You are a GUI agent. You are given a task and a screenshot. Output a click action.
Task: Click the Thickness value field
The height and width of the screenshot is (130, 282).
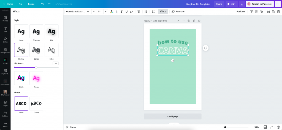56,63
